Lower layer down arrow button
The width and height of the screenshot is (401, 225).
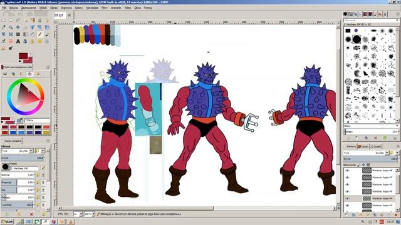coord(368,215)
